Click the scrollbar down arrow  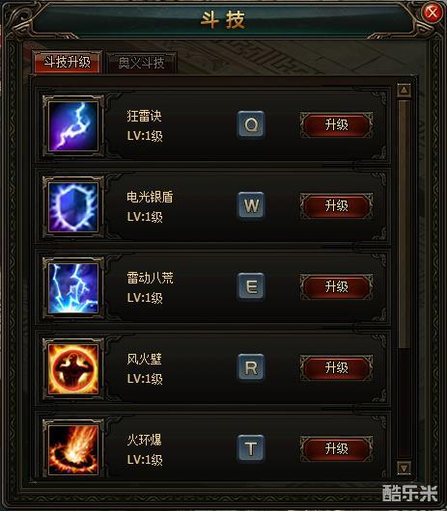[x=404, y=468]
